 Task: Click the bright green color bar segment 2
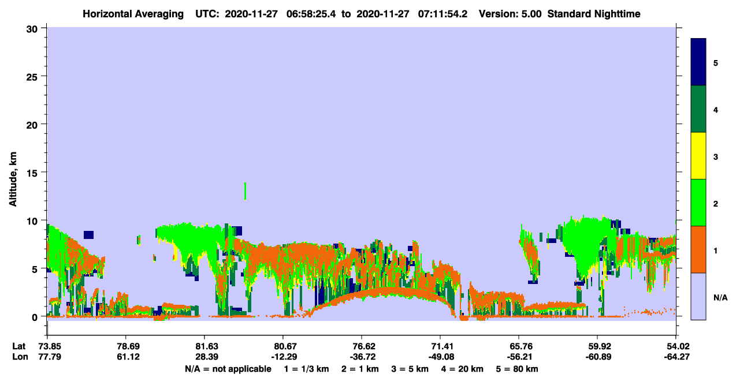coord(698,203)
